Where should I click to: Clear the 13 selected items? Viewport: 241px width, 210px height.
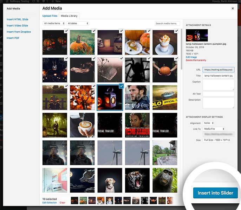tap(63, 203)
